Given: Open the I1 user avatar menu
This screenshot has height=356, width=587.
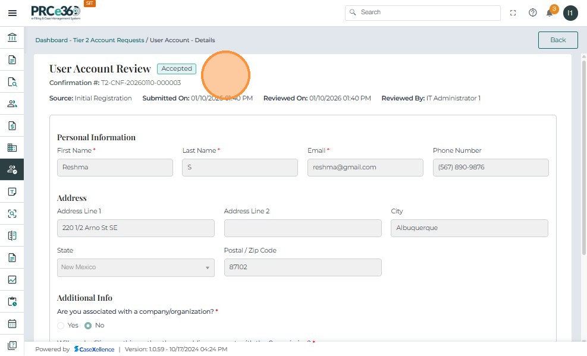Looking at the screenshot, I should 570,13.
